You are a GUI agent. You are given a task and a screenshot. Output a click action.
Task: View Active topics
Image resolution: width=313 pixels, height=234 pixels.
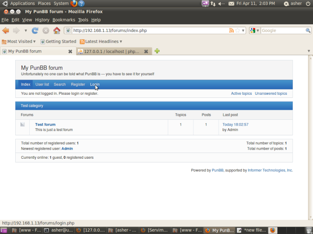(241, 94)
